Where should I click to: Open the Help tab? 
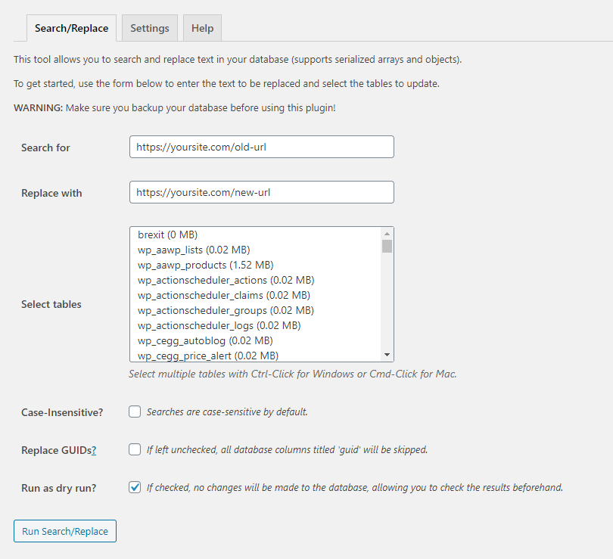point(201,27)
